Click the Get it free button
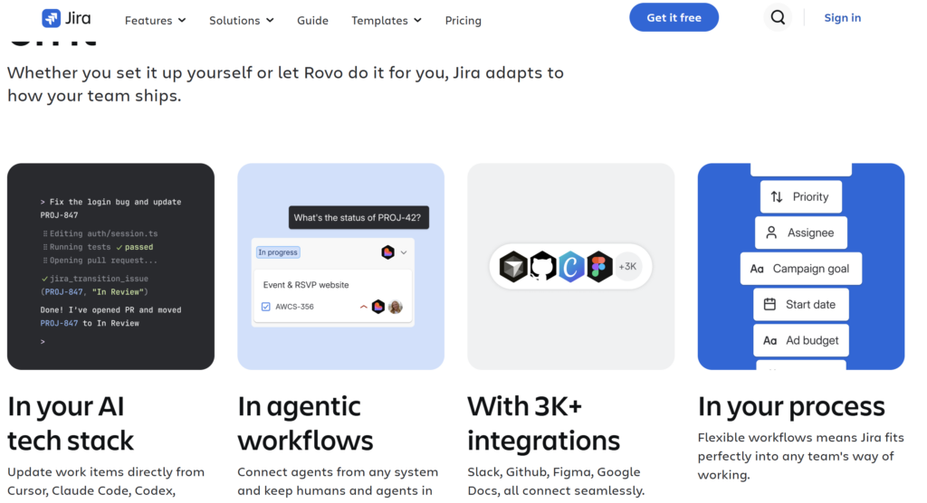This screenshot has width=927, height=503. (674, 18)
